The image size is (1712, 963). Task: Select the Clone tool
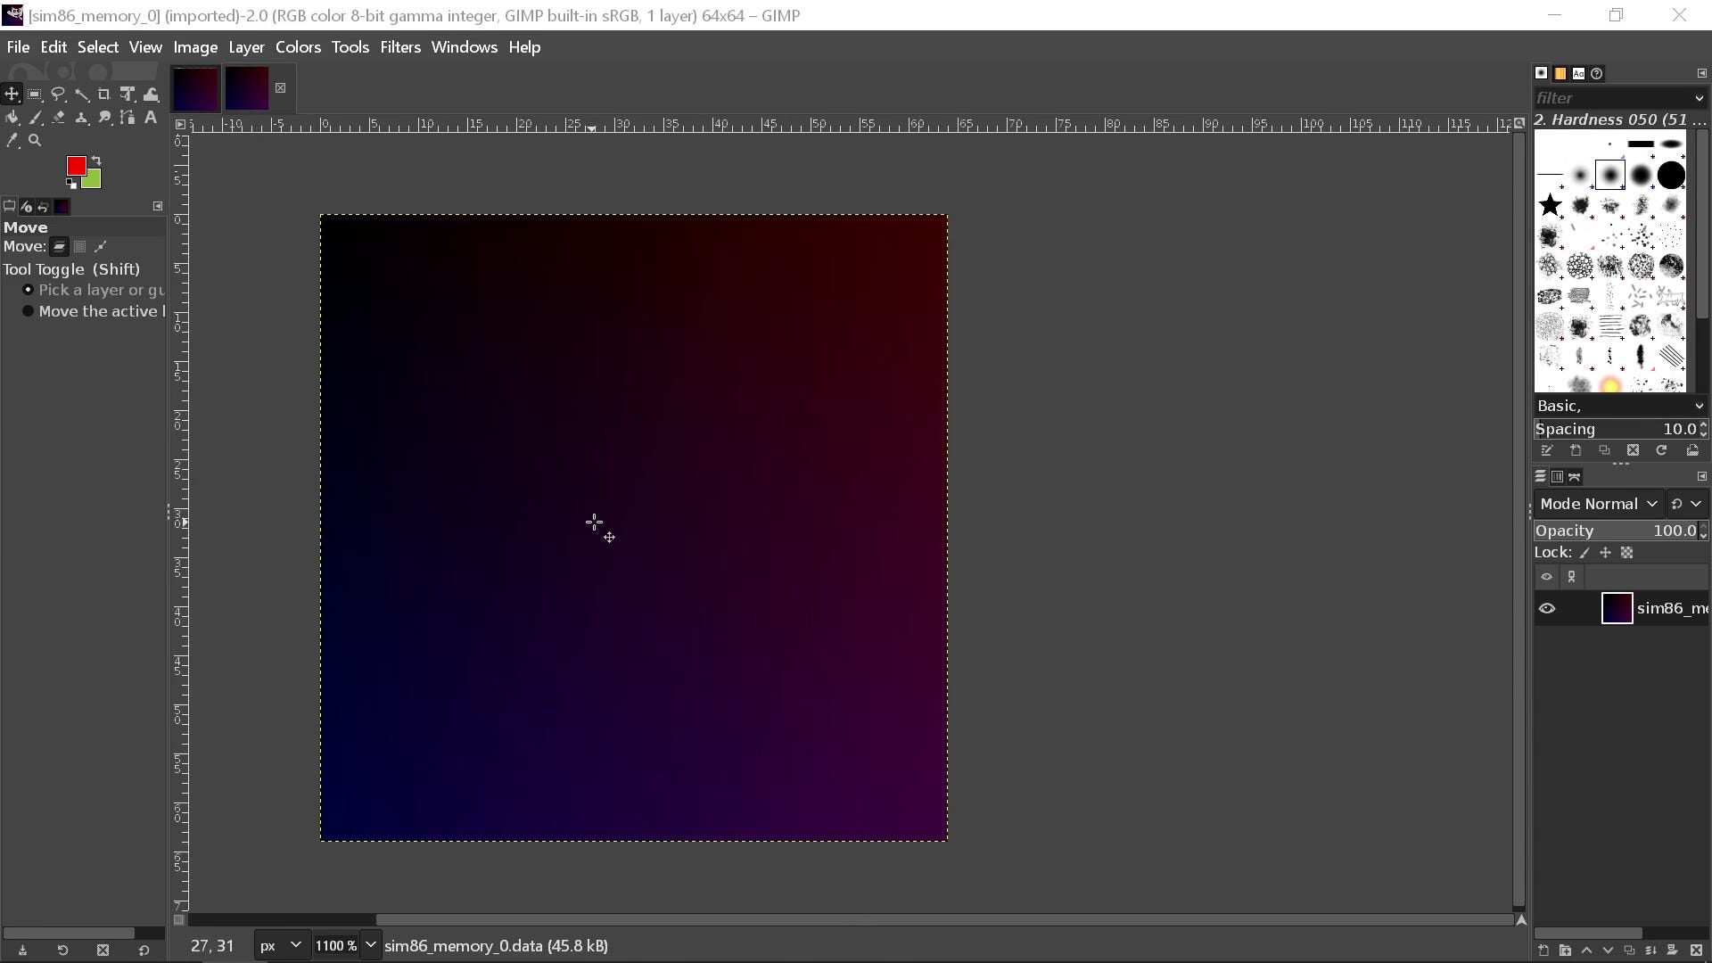click(x=81, y=118)
